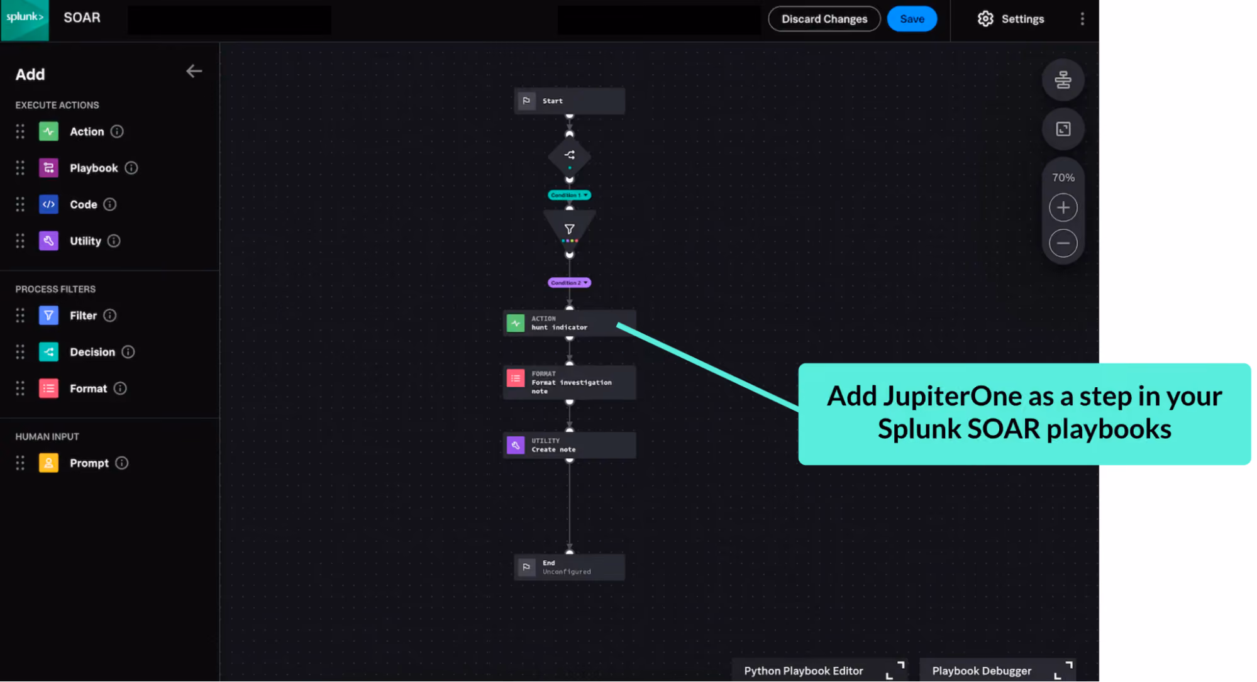Show info for the Filter block
Image resolution: width=1257 pixels, height=682 pixels.
pos(110,316)
